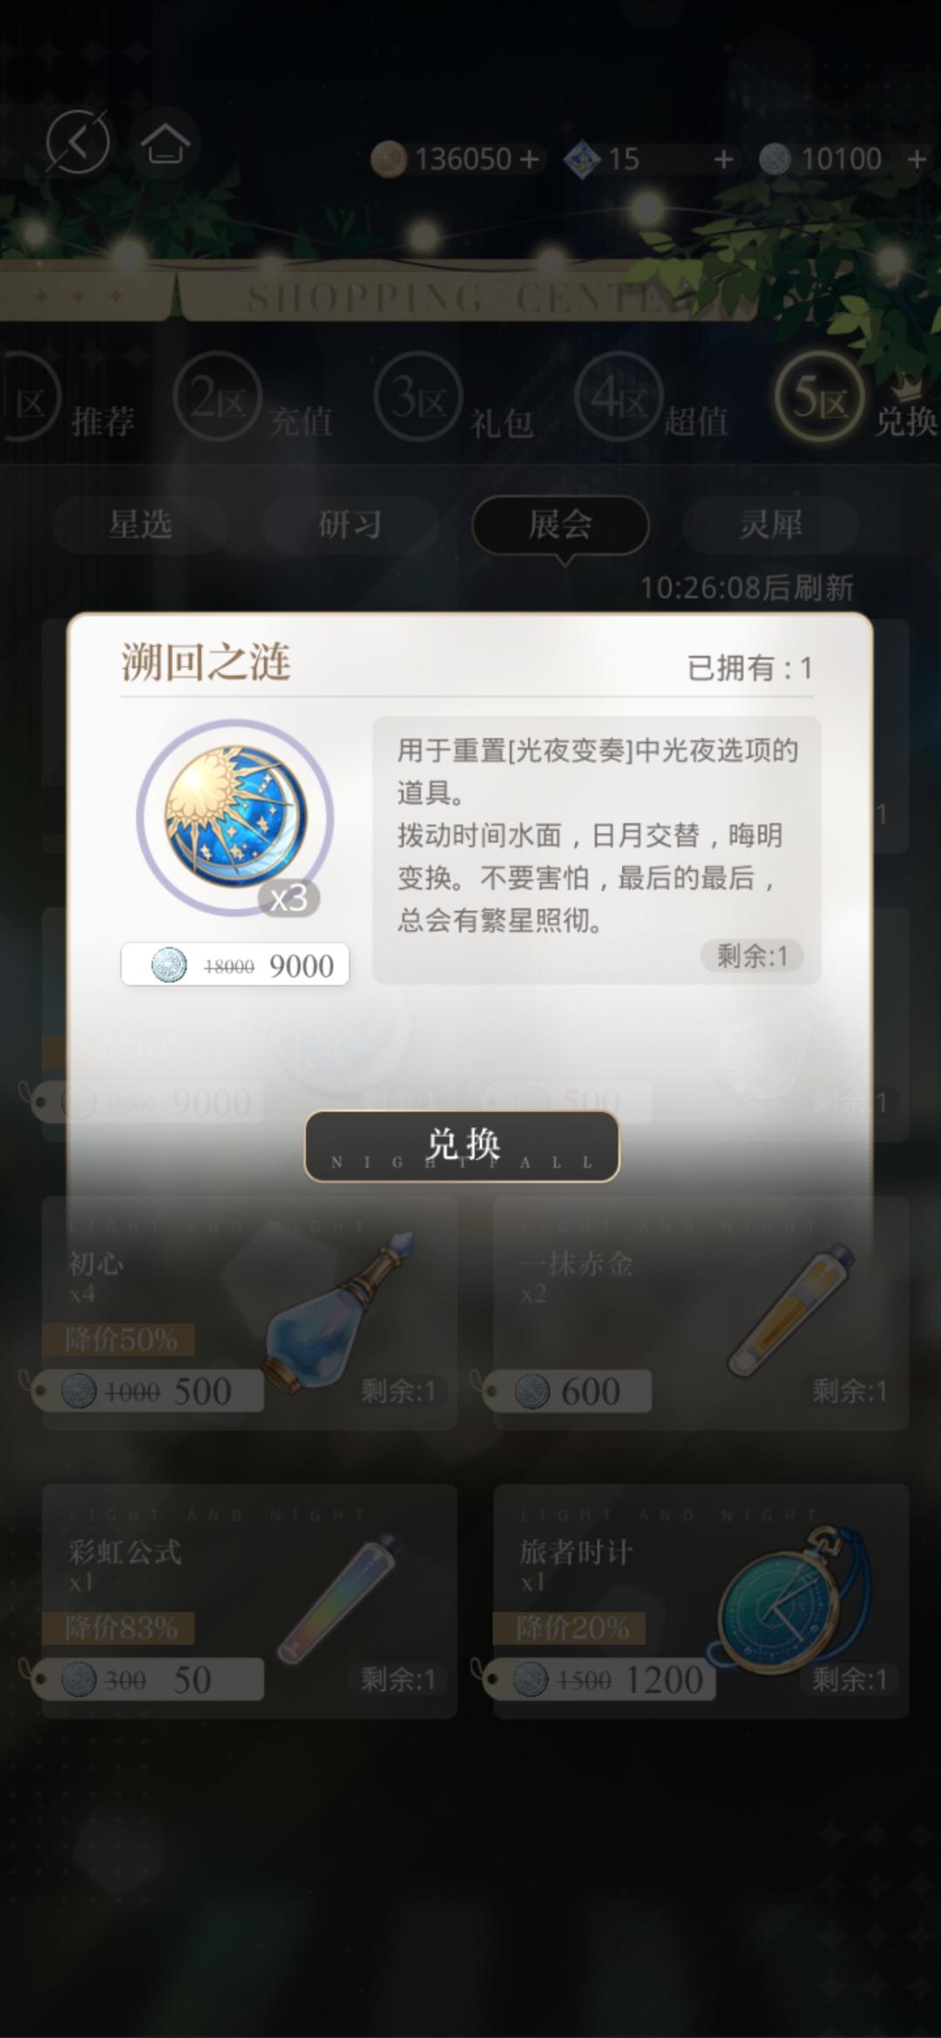Image resolution: width=941 pixels, height=2038 pixels.
Task: Add silver tokens with plus icon
Action: [916, 159]
